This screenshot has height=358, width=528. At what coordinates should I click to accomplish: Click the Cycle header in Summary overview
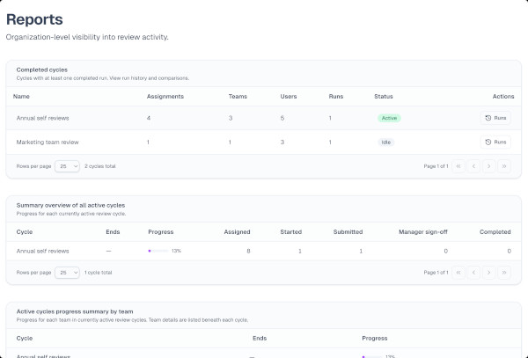(25, 232)
